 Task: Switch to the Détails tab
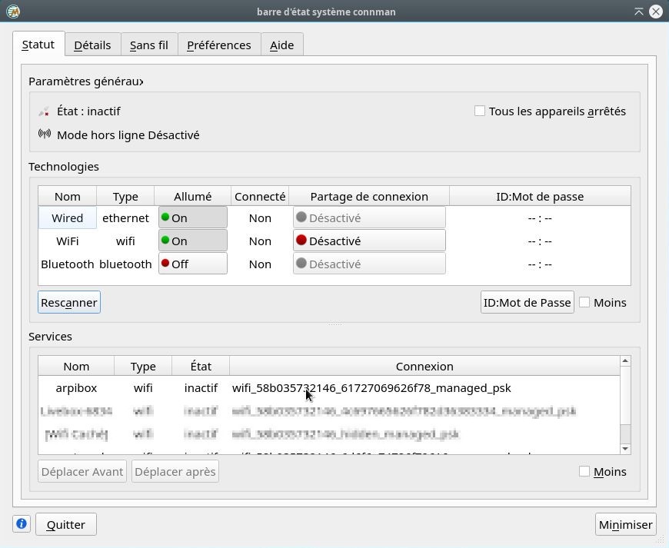coord(92,45)
